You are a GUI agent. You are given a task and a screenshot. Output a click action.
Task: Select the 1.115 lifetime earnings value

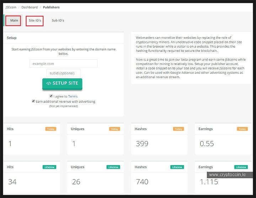pyautogui.click(x=209, y=182)
